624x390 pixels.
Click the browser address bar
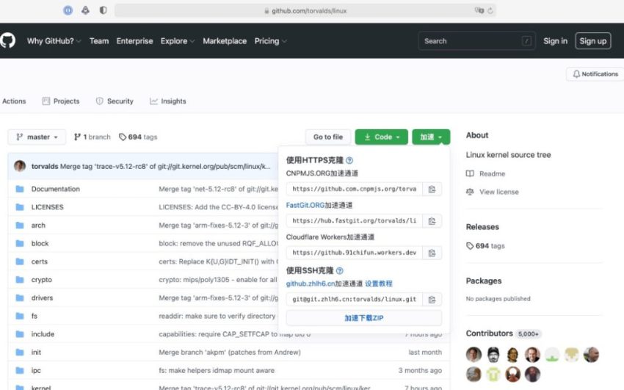[305, 11]
